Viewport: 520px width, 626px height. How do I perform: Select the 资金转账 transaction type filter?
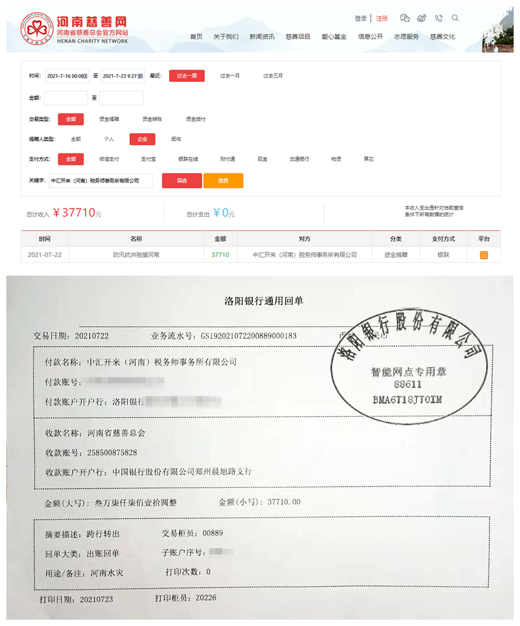[152, 119]
